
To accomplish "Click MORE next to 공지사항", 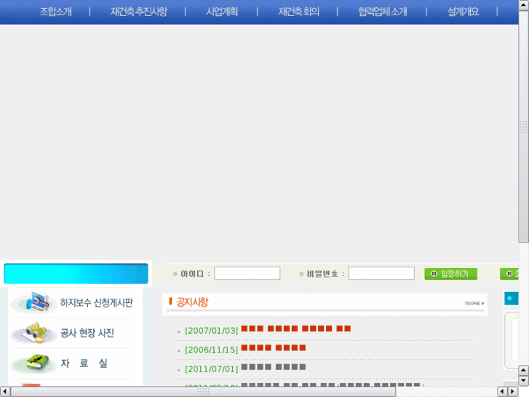I will pos(474,304).
